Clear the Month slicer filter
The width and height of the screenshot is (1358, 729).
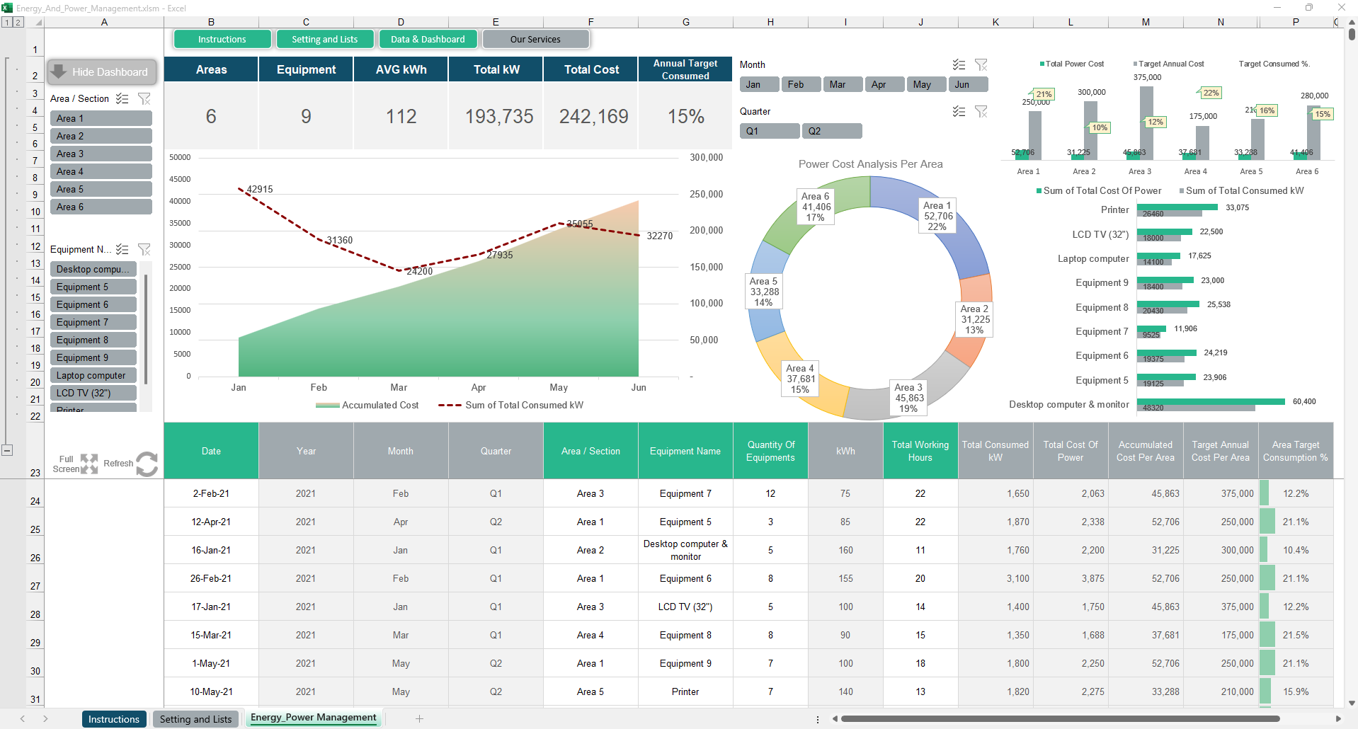click(x=981, y=64)
